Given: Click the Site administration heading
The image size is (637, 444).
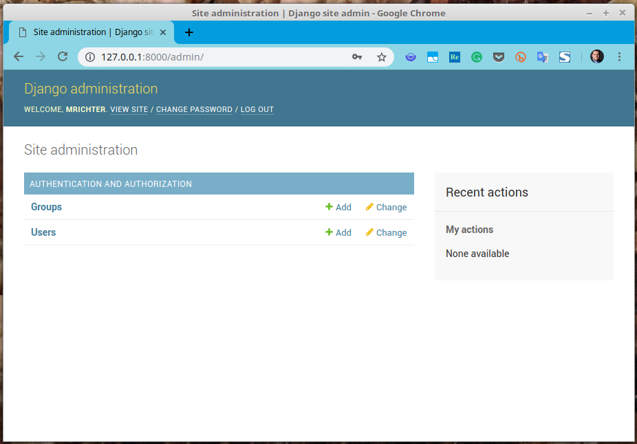Looking at the screenshot, I should click(x=81, y=150).
